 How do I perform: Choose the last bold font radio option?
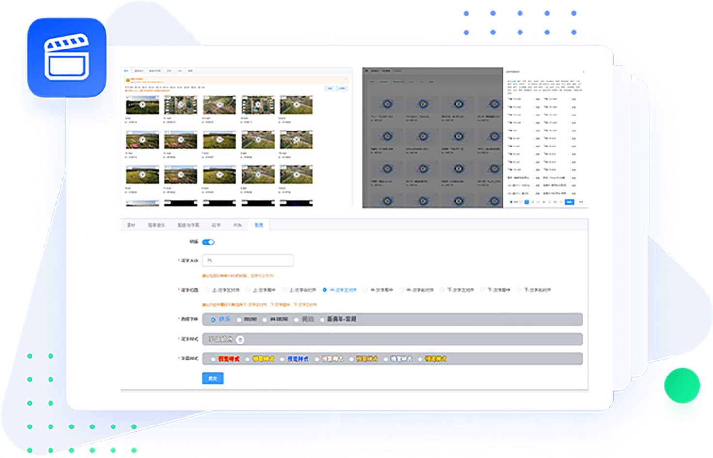[x=322, y=320]
